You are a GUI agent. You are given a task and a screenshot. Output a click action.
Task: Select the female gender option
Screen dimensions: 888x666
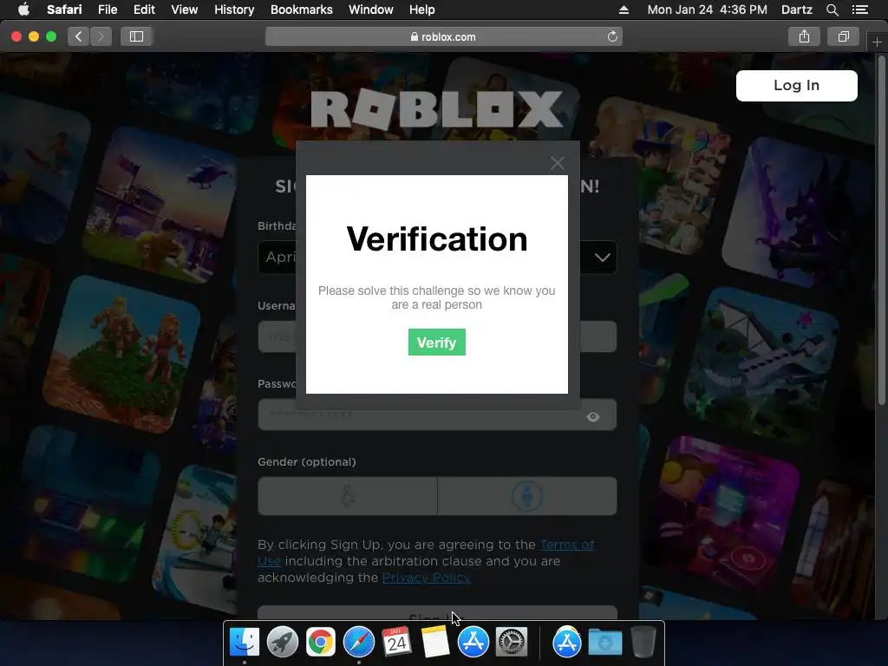(347, 496)
